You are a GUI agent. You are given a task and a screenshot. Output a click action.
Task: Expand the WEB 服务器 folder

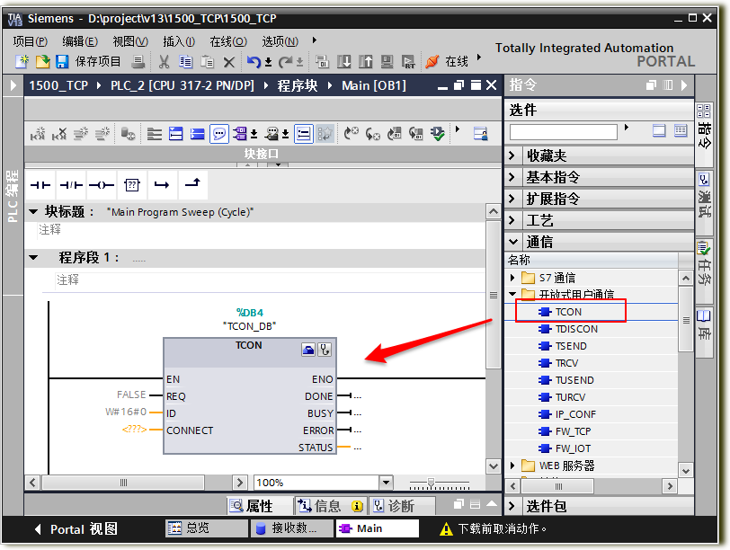[512, 466]
